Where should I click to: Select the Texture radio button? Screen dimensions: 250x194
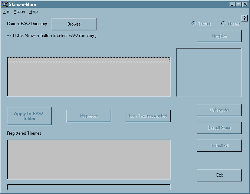point(201,24)
